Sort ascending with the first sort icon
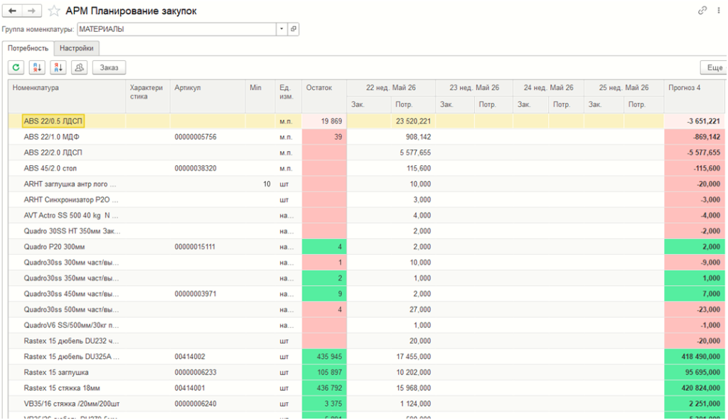The image size is (728, 420). 37,67
